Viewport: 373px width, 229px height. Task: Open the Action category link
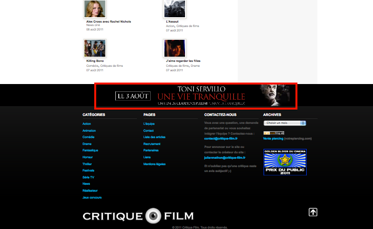tap(86, 124)
